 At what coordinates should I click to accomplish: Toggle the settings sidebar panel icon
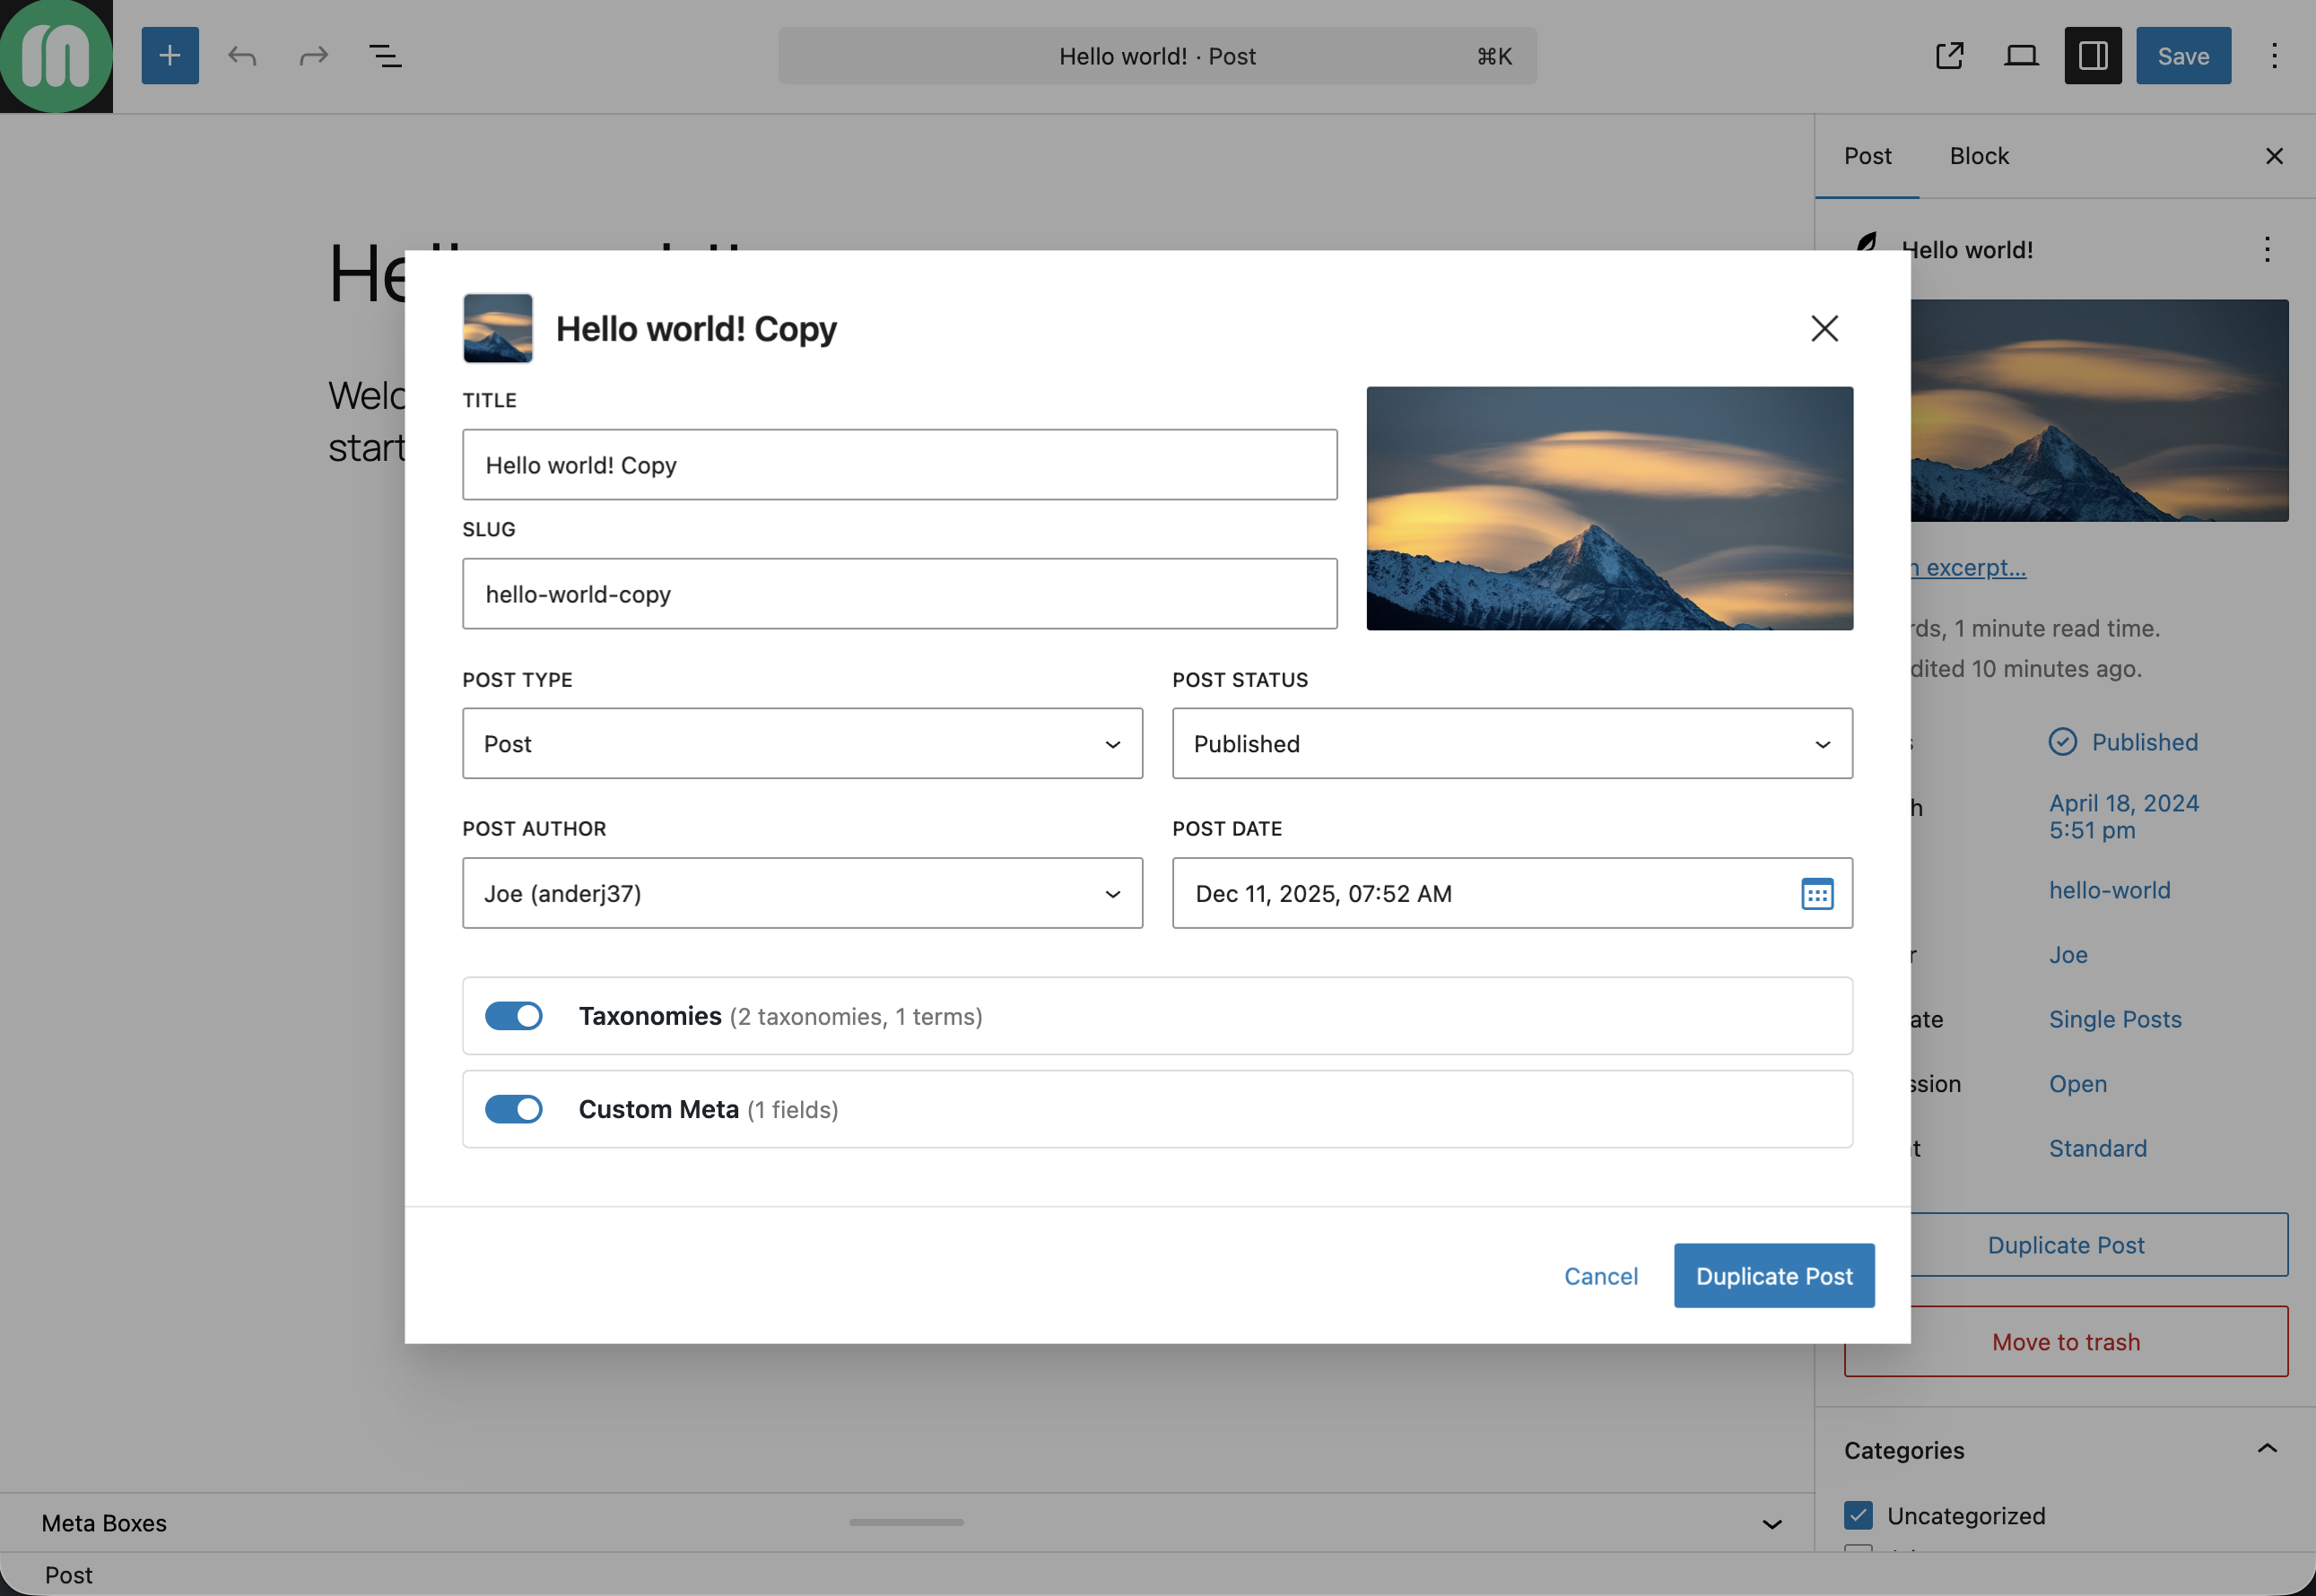click(2093, 56)
